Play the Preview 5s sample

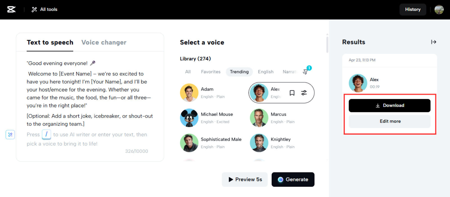(x=245, y=180)
